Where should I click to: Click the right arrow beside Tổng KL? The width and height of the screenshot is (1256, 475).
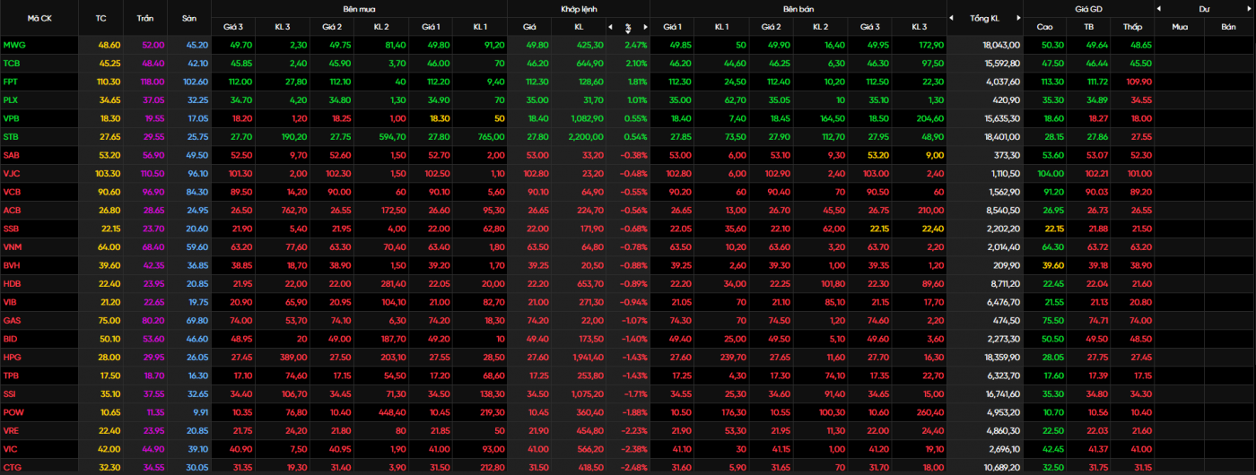coord(1018,18)
